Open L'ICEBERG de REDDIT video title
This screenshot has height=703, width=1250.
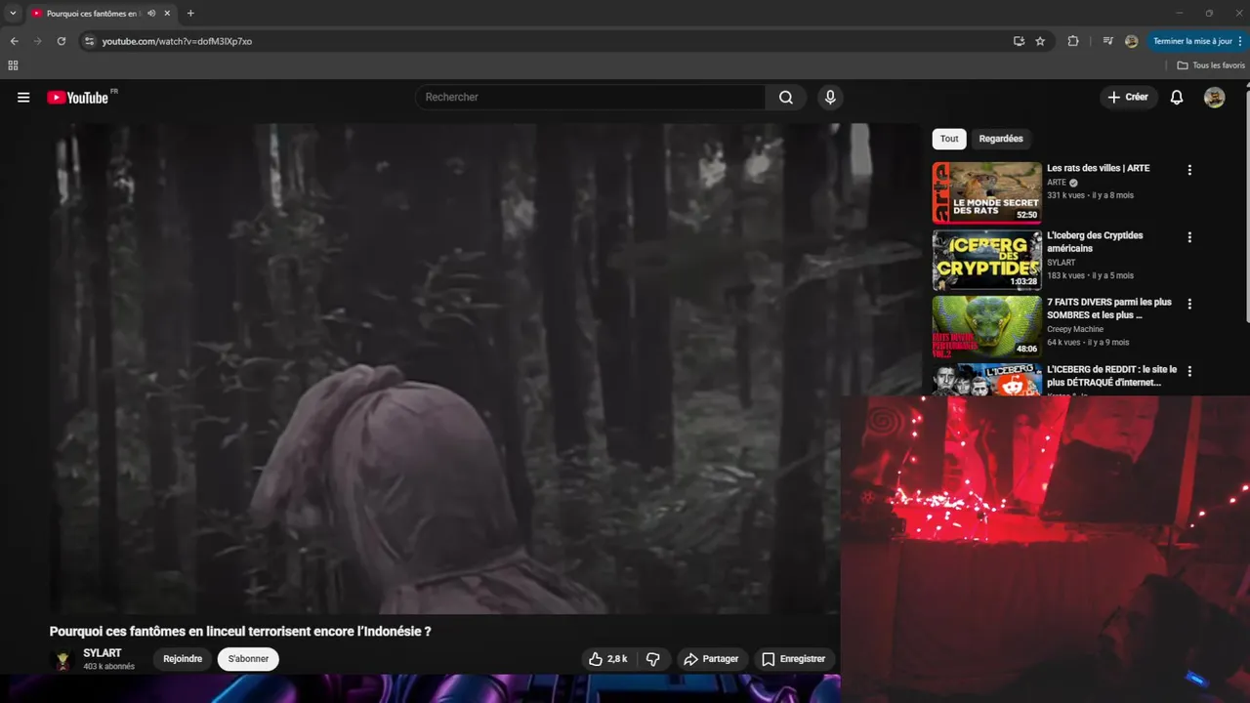click(1111, 376)
